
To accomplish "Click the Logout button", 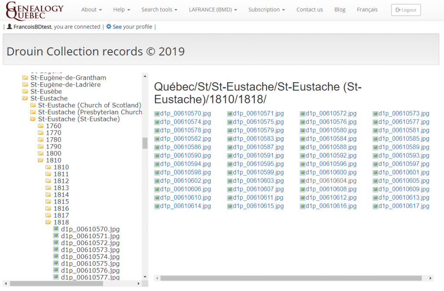I will pos(406,10).
